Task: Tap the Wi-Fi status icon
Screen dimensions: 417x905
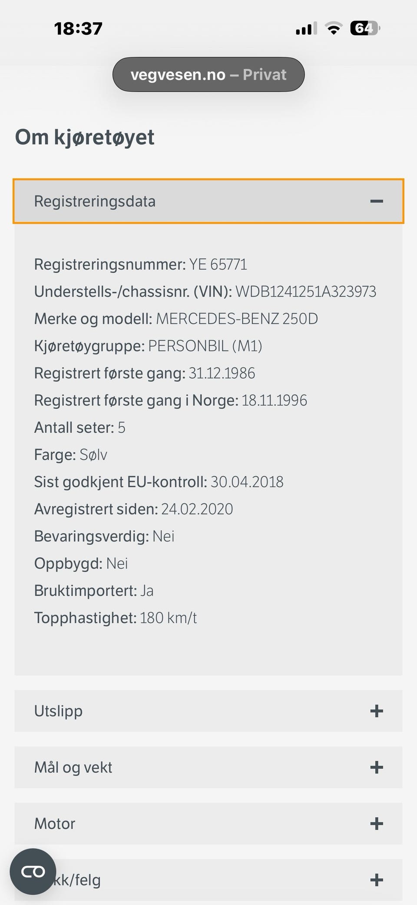Action: click(334, 29)
